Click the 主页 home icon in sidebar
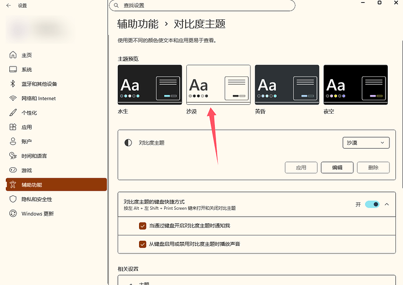Screen dimensions: 403x285 [13, 55]
